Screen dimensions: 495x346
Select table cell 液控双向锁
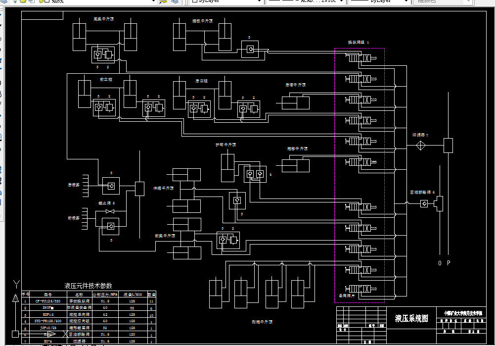point(79,321)
